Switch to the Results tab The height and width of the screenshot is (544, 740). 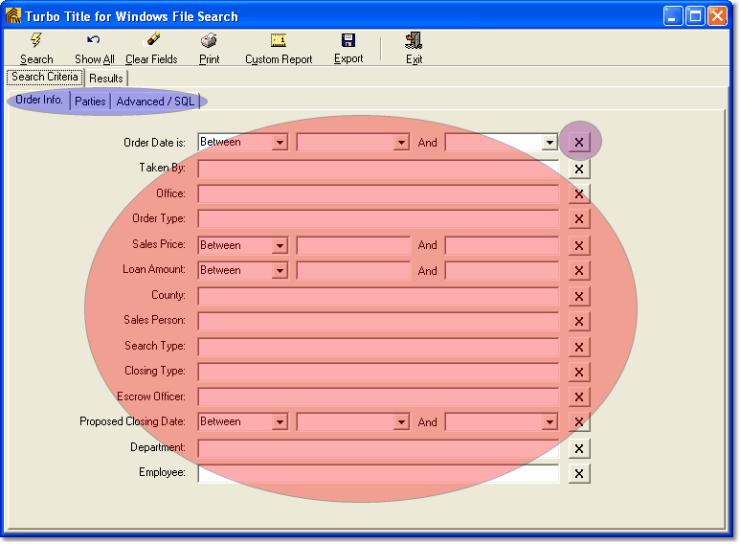(106, 79)
